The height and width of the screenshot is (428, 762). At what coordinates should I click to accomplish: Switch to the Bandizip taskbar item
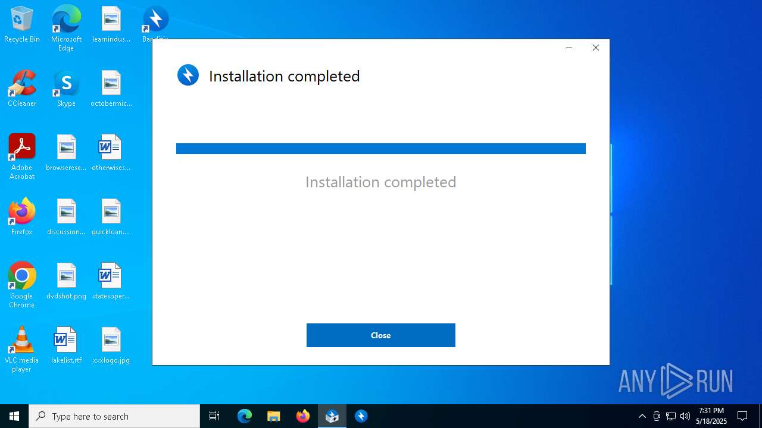[361, 416]
